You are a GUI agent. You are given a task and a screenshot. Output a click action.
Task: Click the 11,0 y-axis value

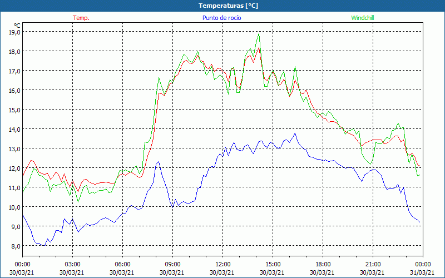click(x=14, y=188)
